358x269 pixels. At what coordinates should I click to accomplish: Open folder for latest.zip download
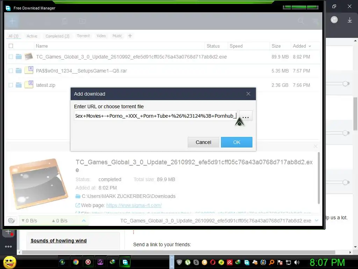click(x=19, y=85)
